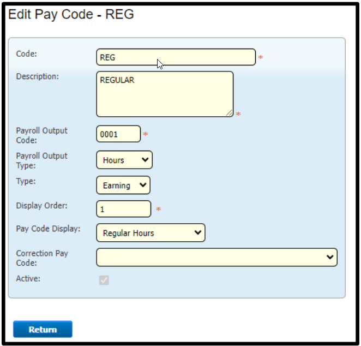This screenshot has width=361, height=346.
Task: Click the chevron on Correction Pay Code
Action: coord(330,257)
